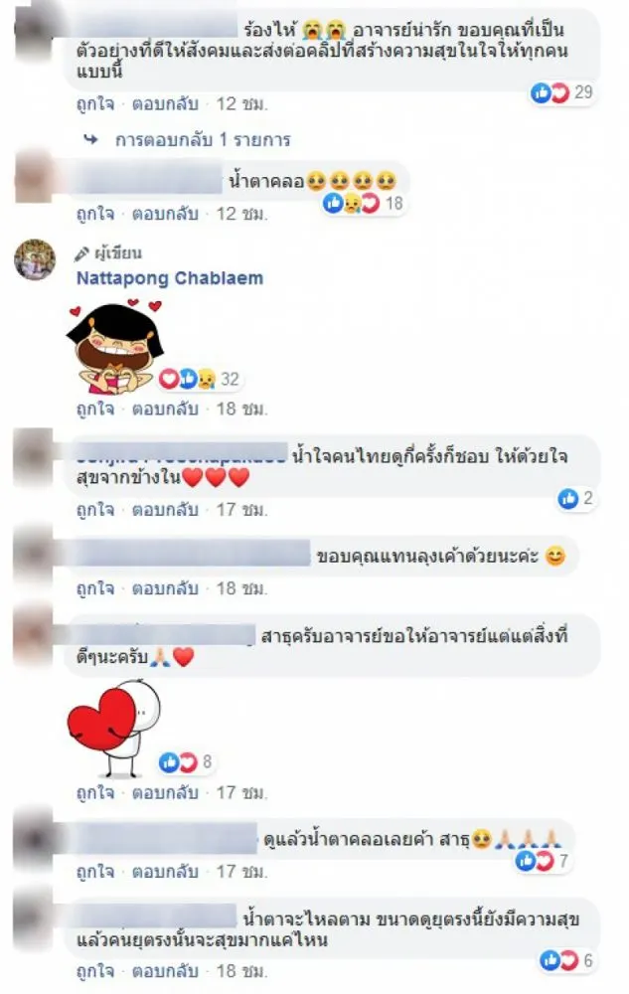
Task: Expand การตอบกลับ 1 รายการ replies
Action: click(203, 140)
